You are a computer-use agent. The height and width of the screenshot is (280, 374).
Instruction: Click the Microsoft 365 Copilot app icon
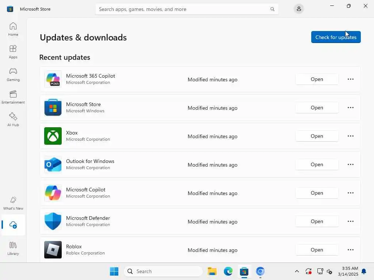53,79
